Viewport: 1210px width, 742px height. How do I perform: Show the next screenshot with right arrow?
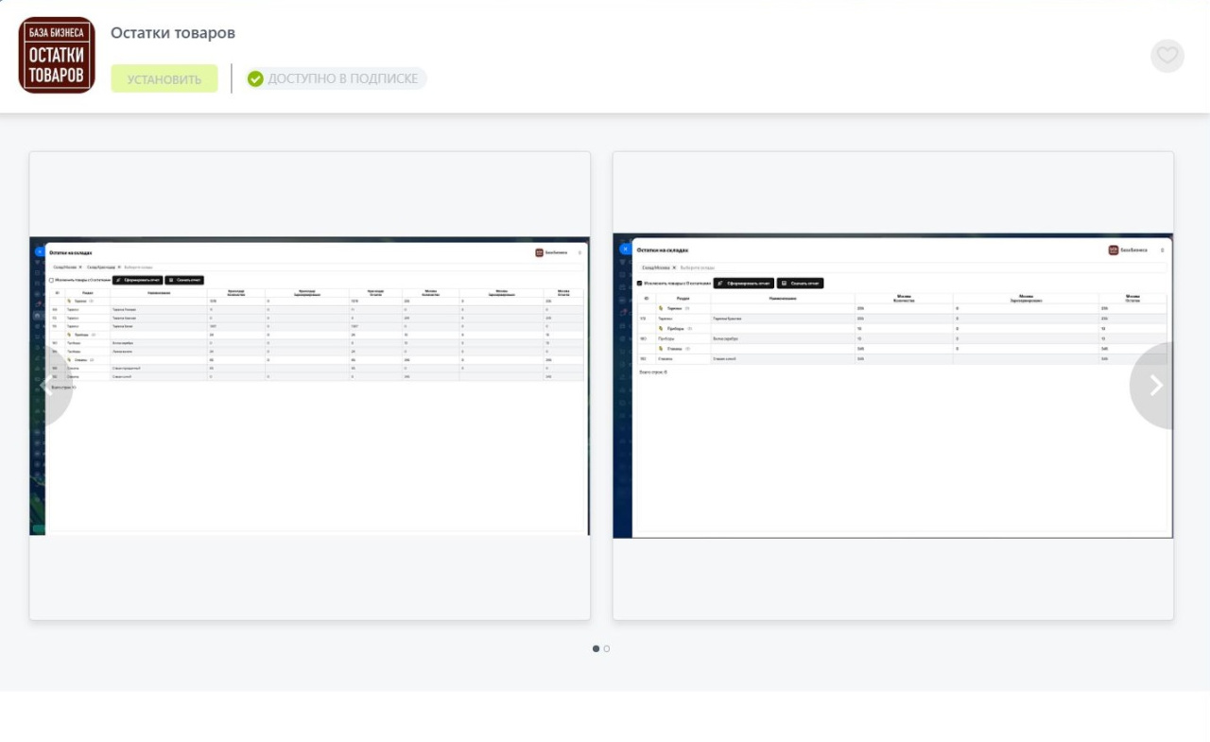pyautogui.click(x=1154, y=386)
